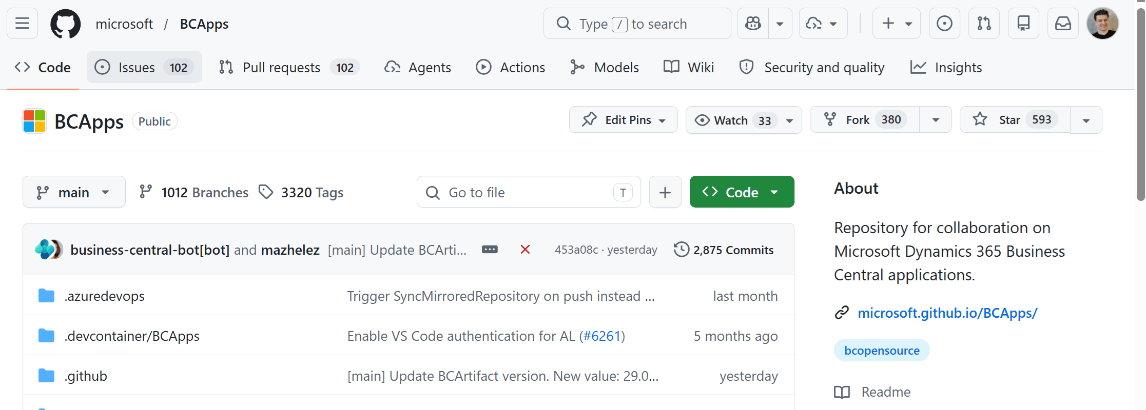Screen dimensions: 1146x410
Task: Star the BCApps repository
Action: 1015,120
